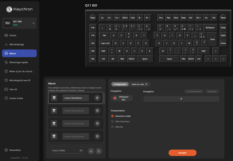Image resolution: width=233 pixels, height=161 pixels.
Task: Select the Play media key
Action: [x=168, y=18]
